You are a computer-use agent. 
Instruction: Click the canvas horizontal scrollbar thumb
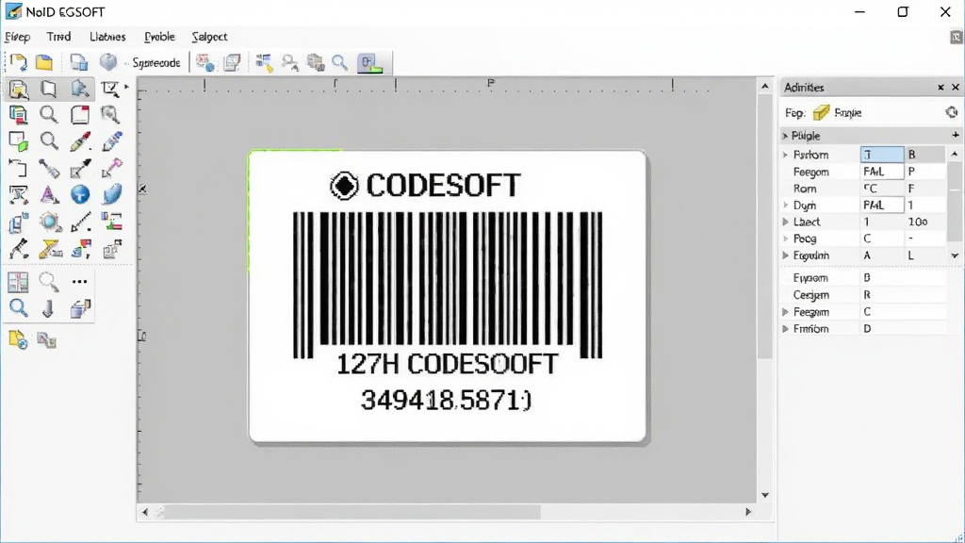[353, 512]
